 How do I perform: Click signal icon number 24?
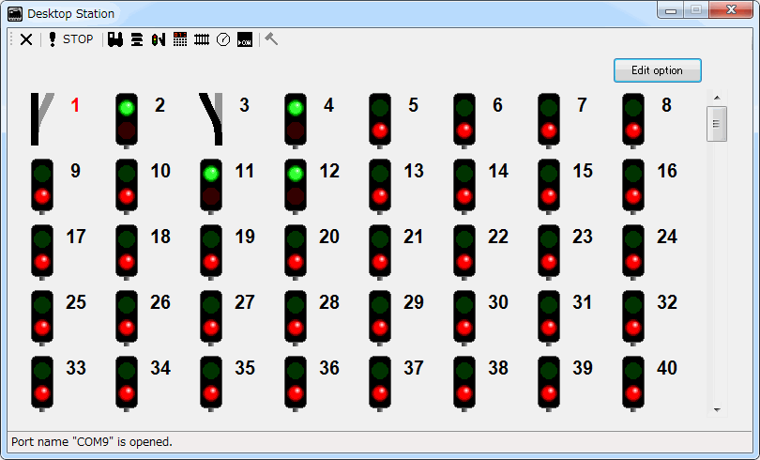(633, 252)
